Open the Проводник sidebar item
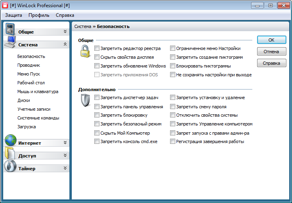Screen dimensions: 292x203 click(29, 65)
